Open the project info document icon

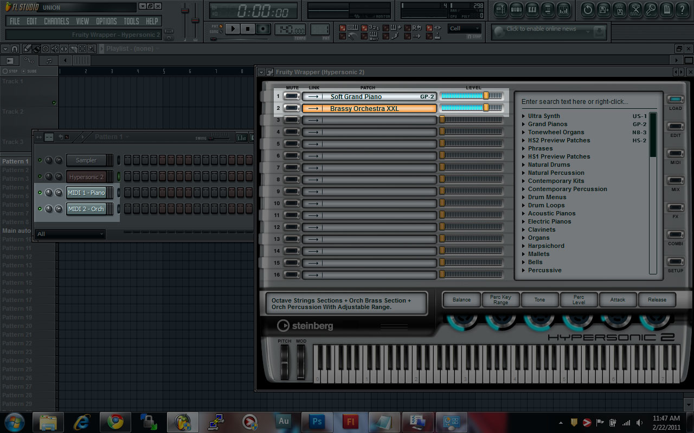click(666, 9)
